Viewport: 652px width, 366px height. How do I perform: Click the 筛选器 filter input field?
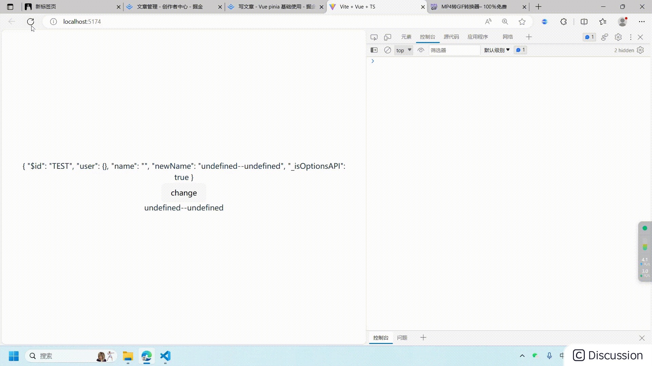(x=454, y=50)
